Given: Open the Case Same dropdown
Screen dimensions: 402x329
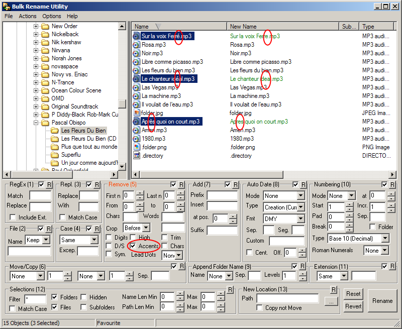Looking at the screenshot, I should click(x=94, y=240).
